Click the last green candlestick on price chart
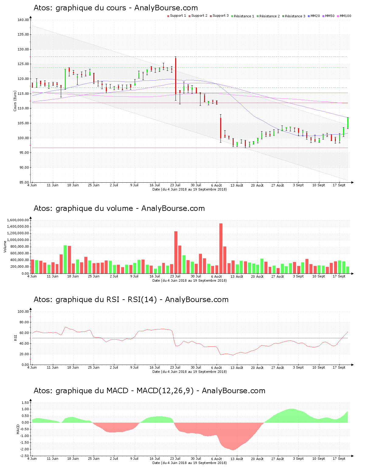365x471 pixels. (348, 123)
